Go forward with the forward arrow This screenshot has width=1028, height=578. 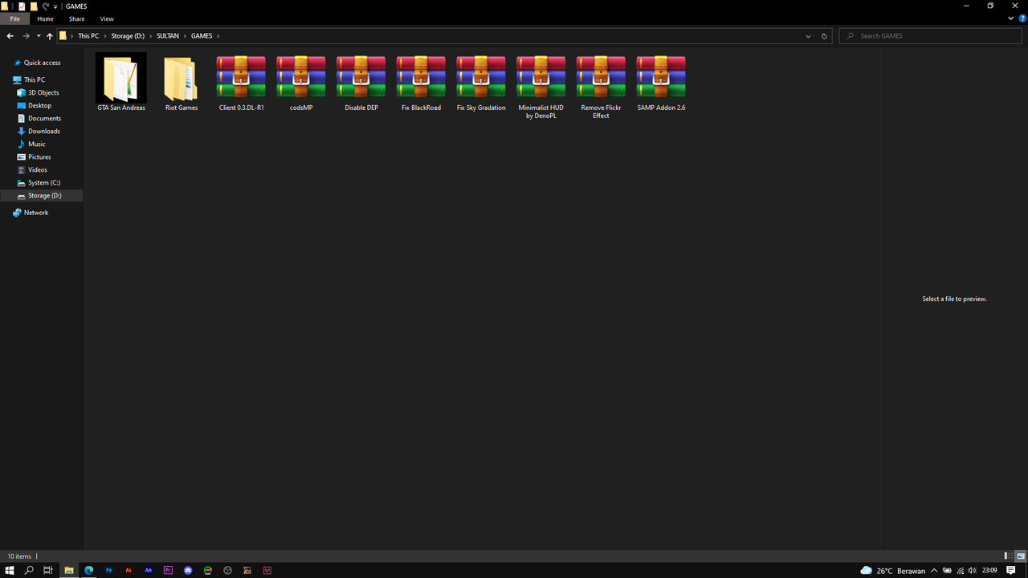pos(26,36)
